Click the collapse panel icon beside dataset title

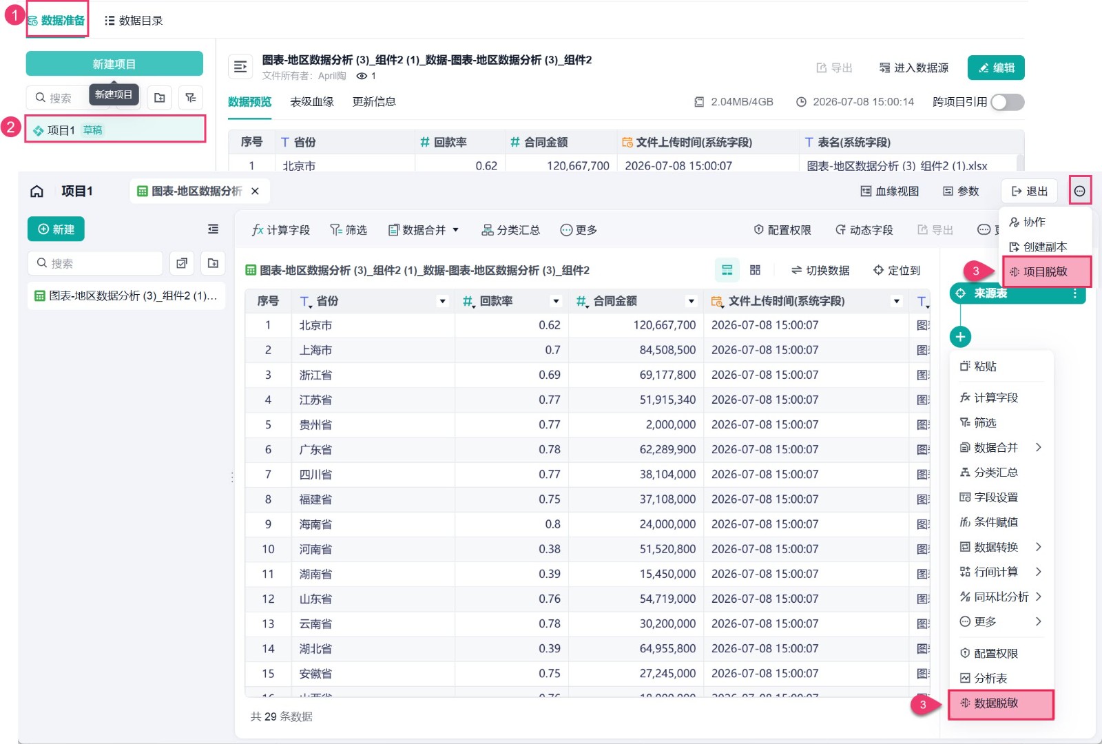240,67
